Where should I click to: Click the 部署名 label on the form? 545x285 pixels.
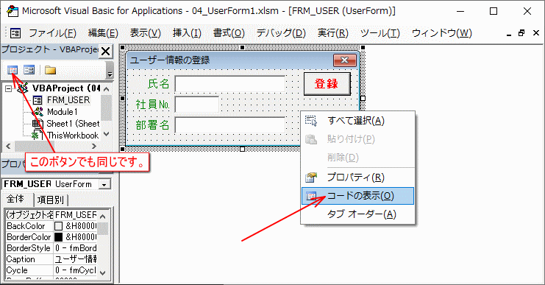coord(152,125)
